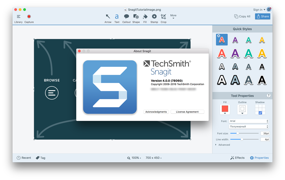Click the magnifier zoom icon in status bar
The image size is (285, 180).
click(129, 158)
